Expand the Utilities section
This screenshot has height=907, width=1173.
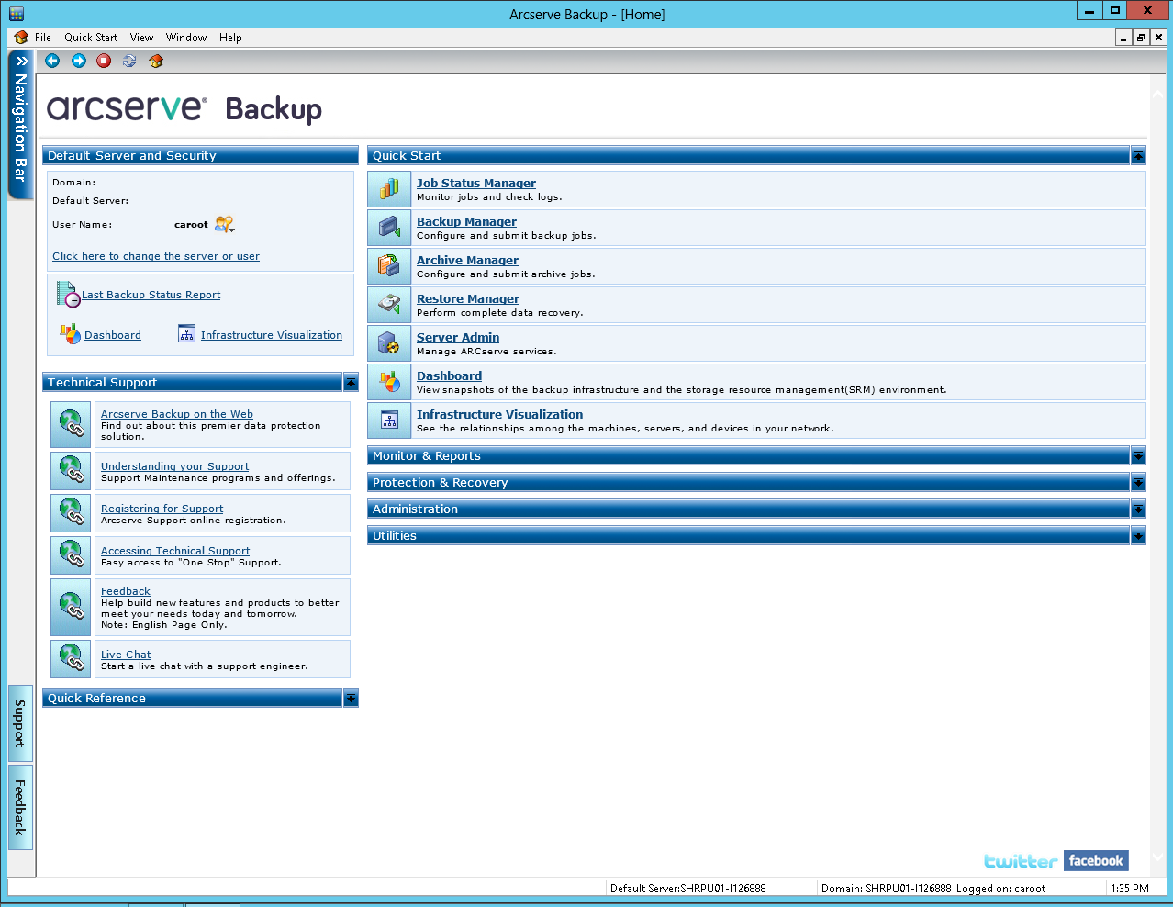pos(1138,535)
